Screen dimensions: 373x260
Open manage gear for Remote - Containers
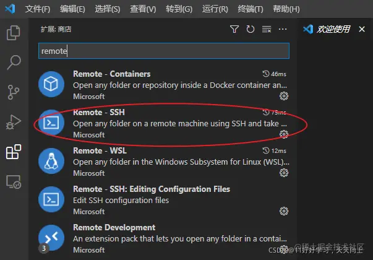point(283,96)
